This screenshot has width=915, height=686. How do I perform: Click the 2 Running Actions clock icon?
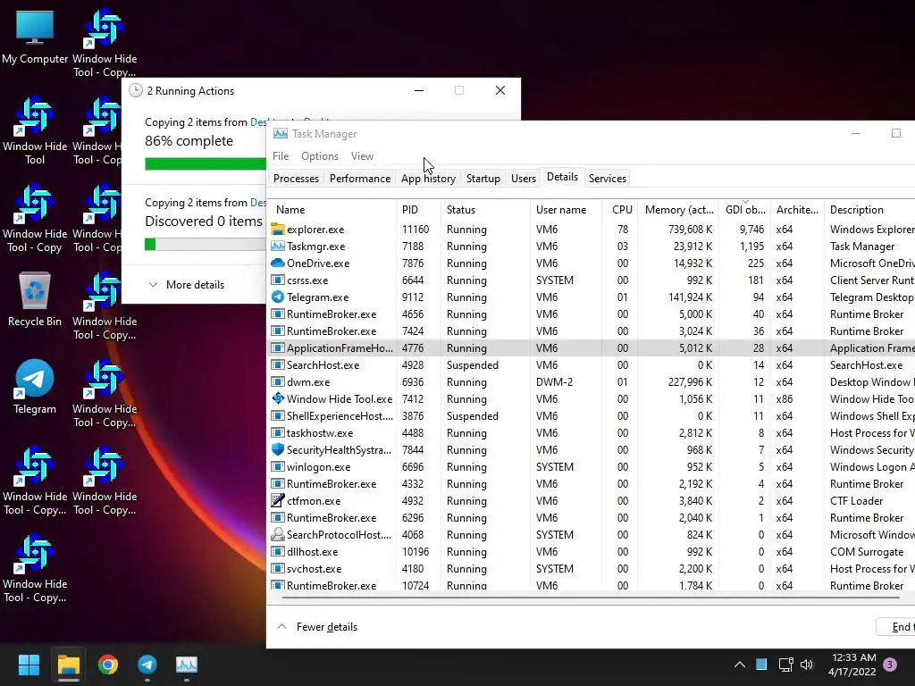136,90
